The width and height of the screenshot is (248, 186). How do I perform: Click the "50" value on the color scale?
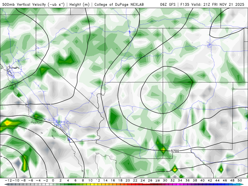(x=240, y=180)
